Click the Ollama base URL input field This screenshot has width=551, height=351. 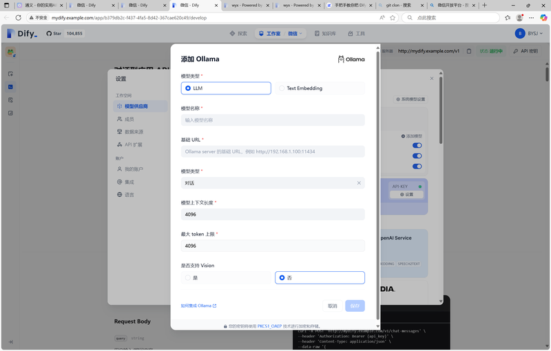(273, 151)
